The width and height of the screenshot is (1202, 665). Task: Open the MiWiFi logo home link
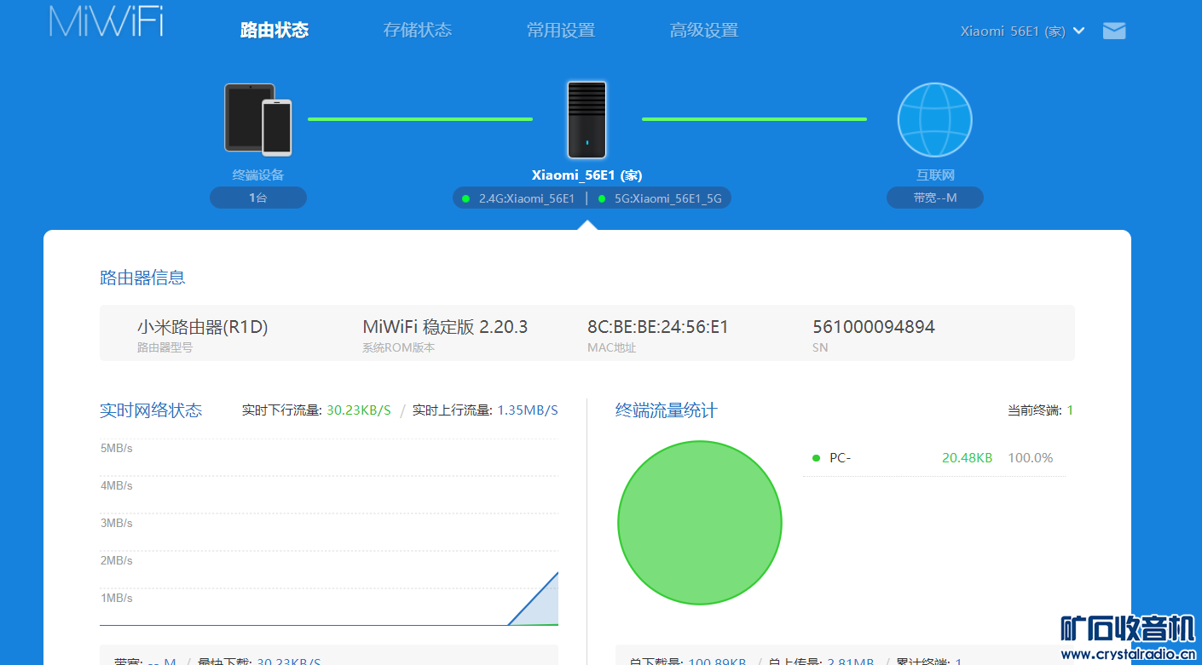coord(107,22)
